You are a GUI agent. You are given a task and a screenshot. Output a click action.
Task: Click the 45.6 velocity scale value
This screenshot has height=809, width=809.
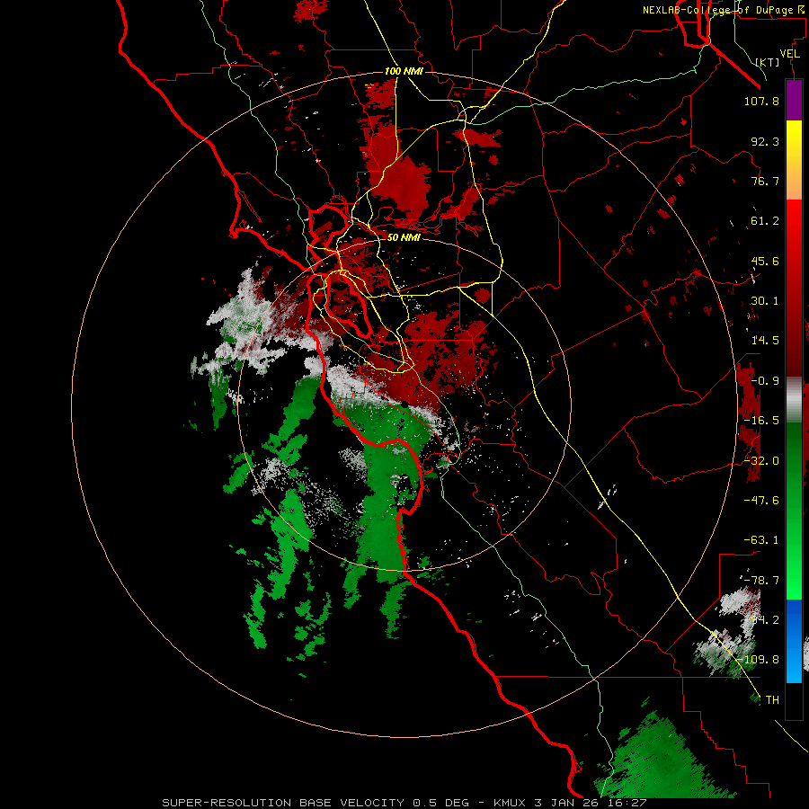765,261
